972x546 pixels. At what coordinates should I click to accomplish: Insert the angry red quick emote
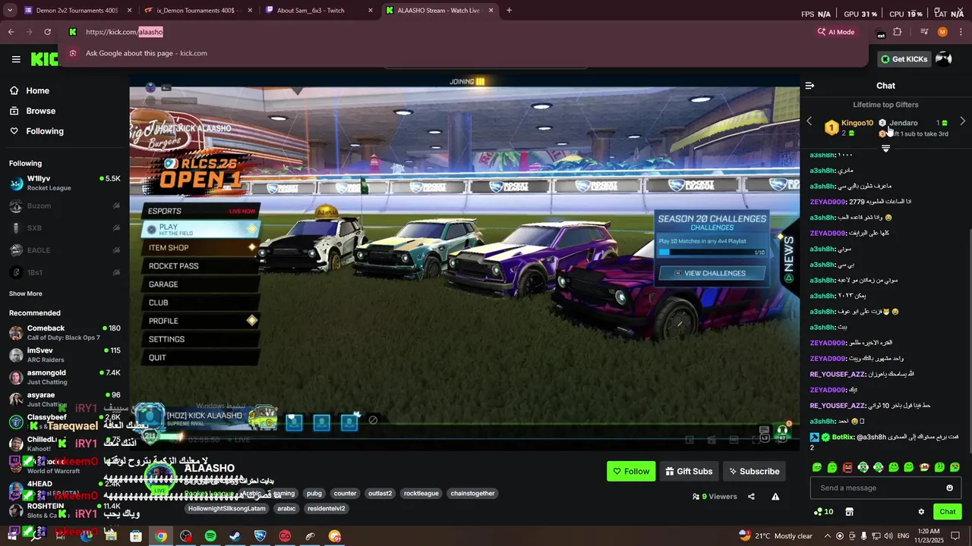click(x=847, y=467)
